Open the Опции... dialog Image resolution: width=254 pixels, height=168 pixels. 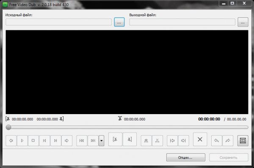[x=186, y=157]
